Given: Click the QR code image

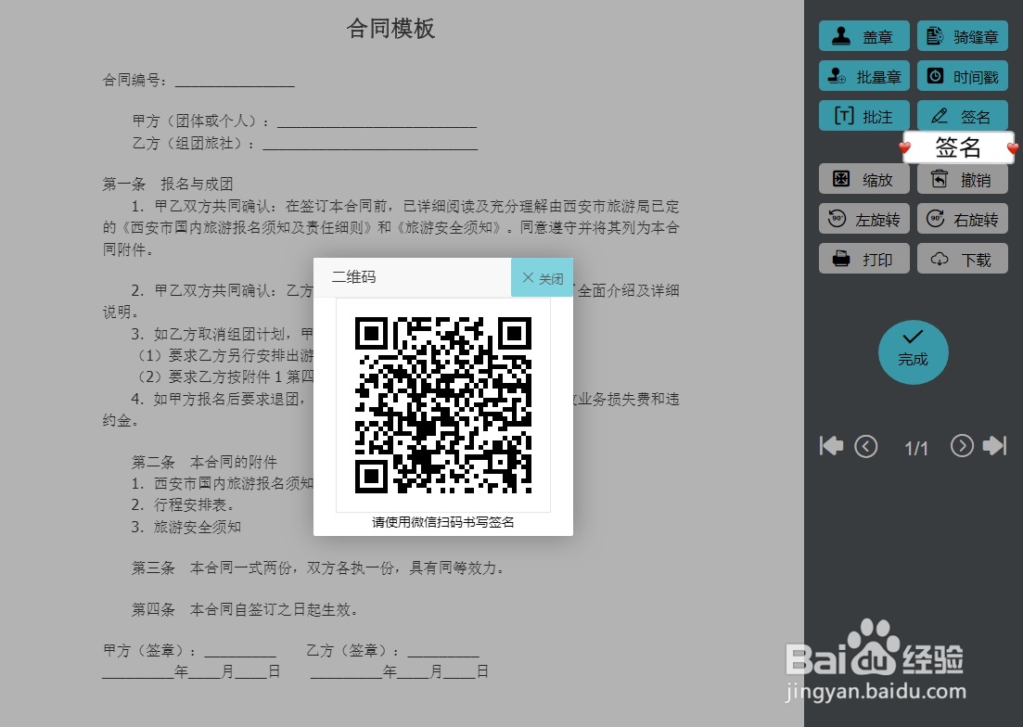Looking at the screenshot, I should (443, 405).
